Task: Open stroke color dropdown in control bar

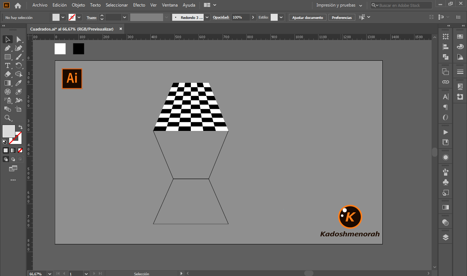Action: click(79, 17)
